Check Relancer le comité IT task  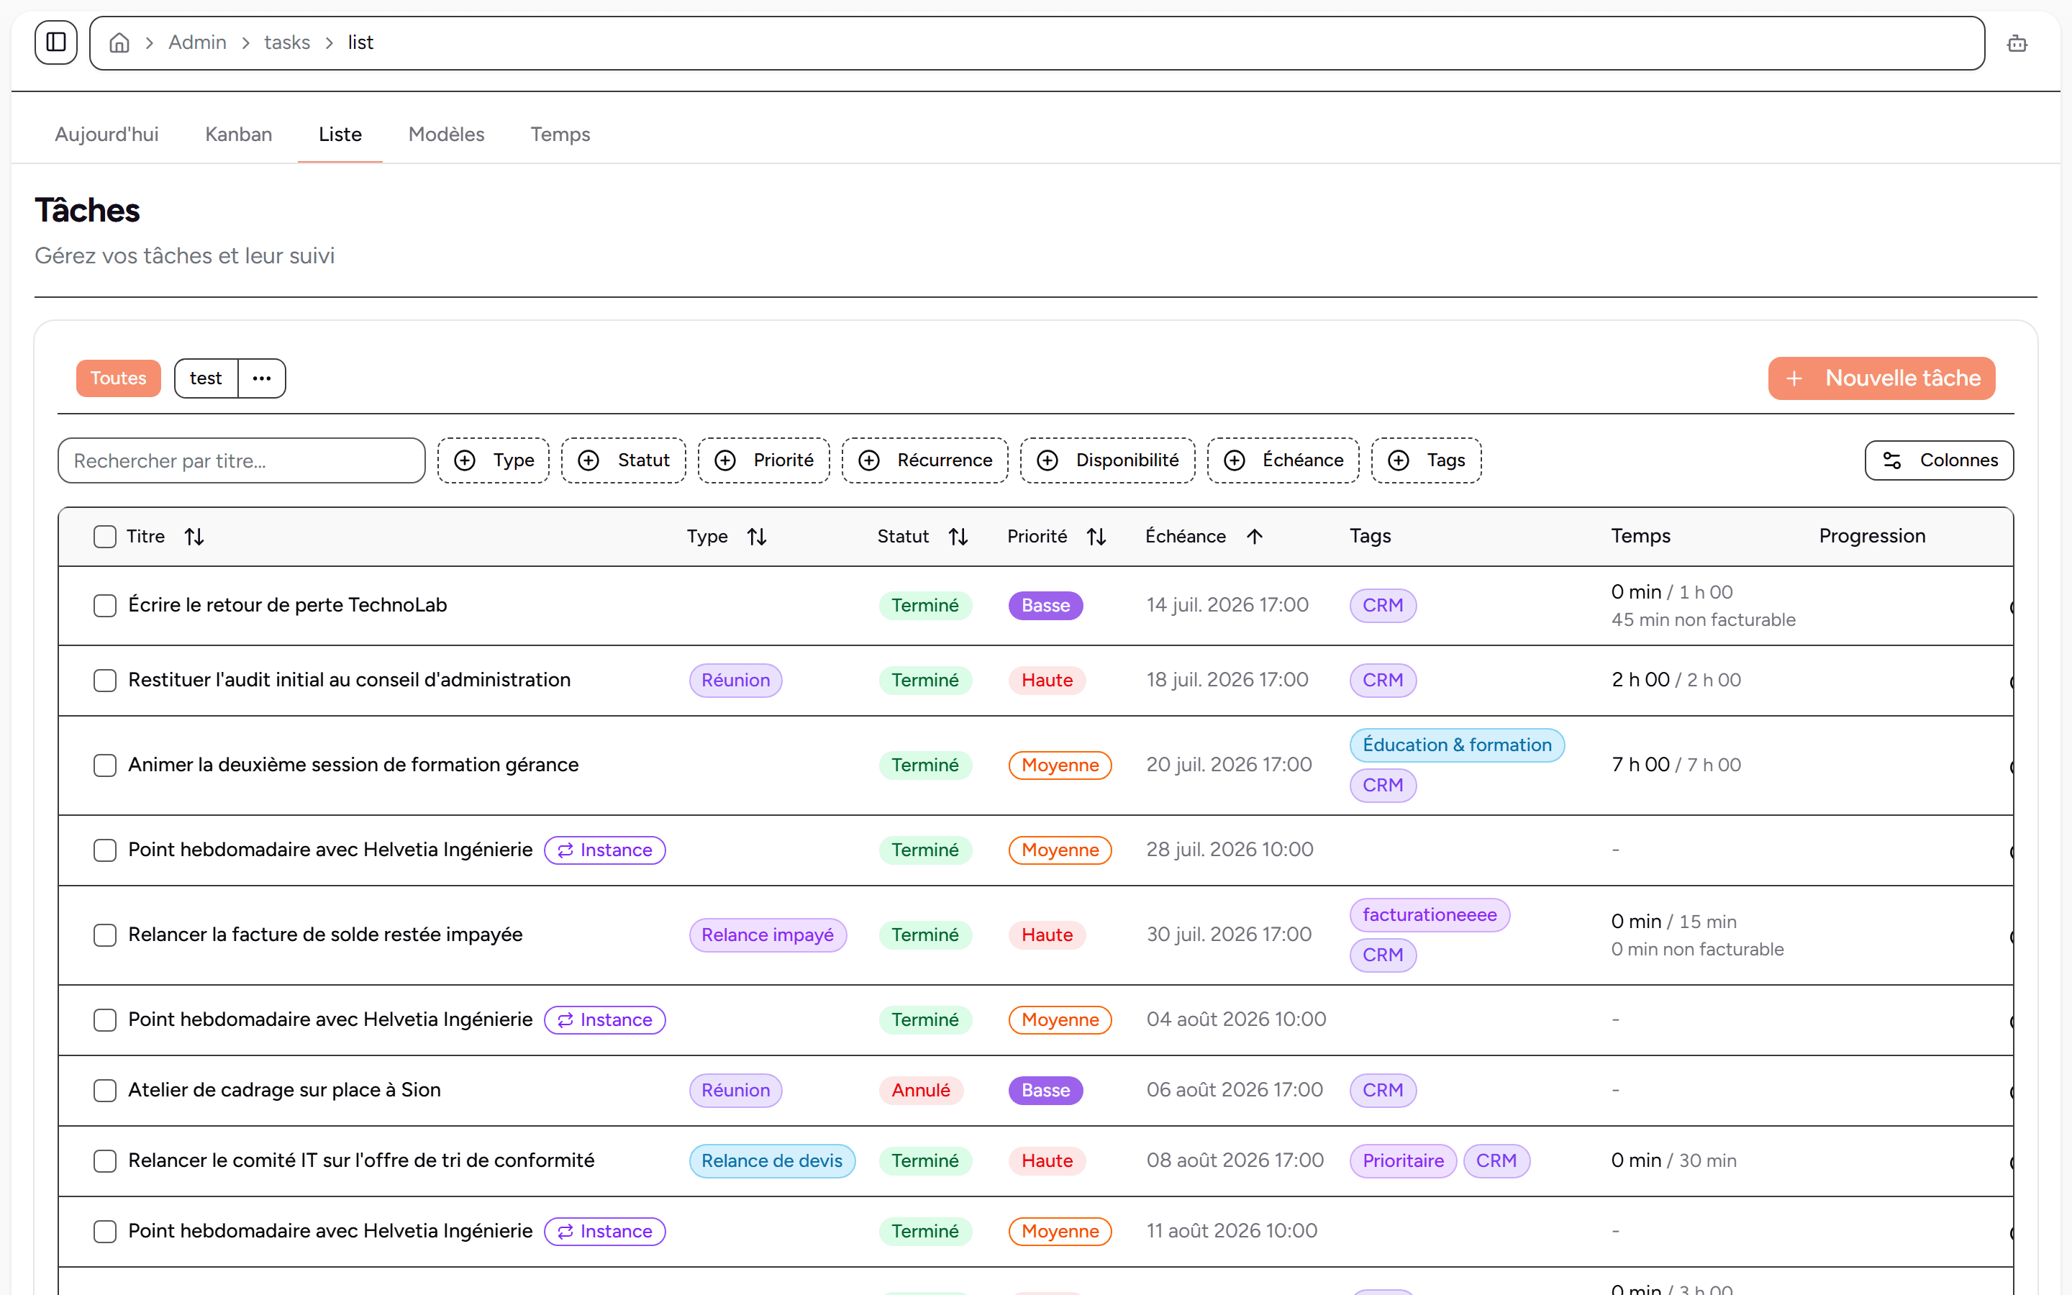coord(104,1161)
